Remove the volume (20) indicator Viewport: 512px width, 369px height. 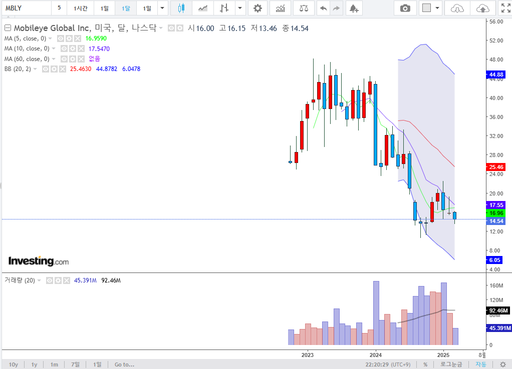click(x=67, y=280)
